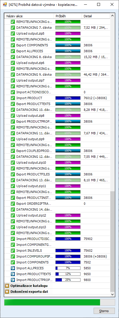The width and height of the screenshot is (119, 318).
Task: Click the arrow icon beside Import PRODUCTTEXTS
Action: tap(13, 274)
